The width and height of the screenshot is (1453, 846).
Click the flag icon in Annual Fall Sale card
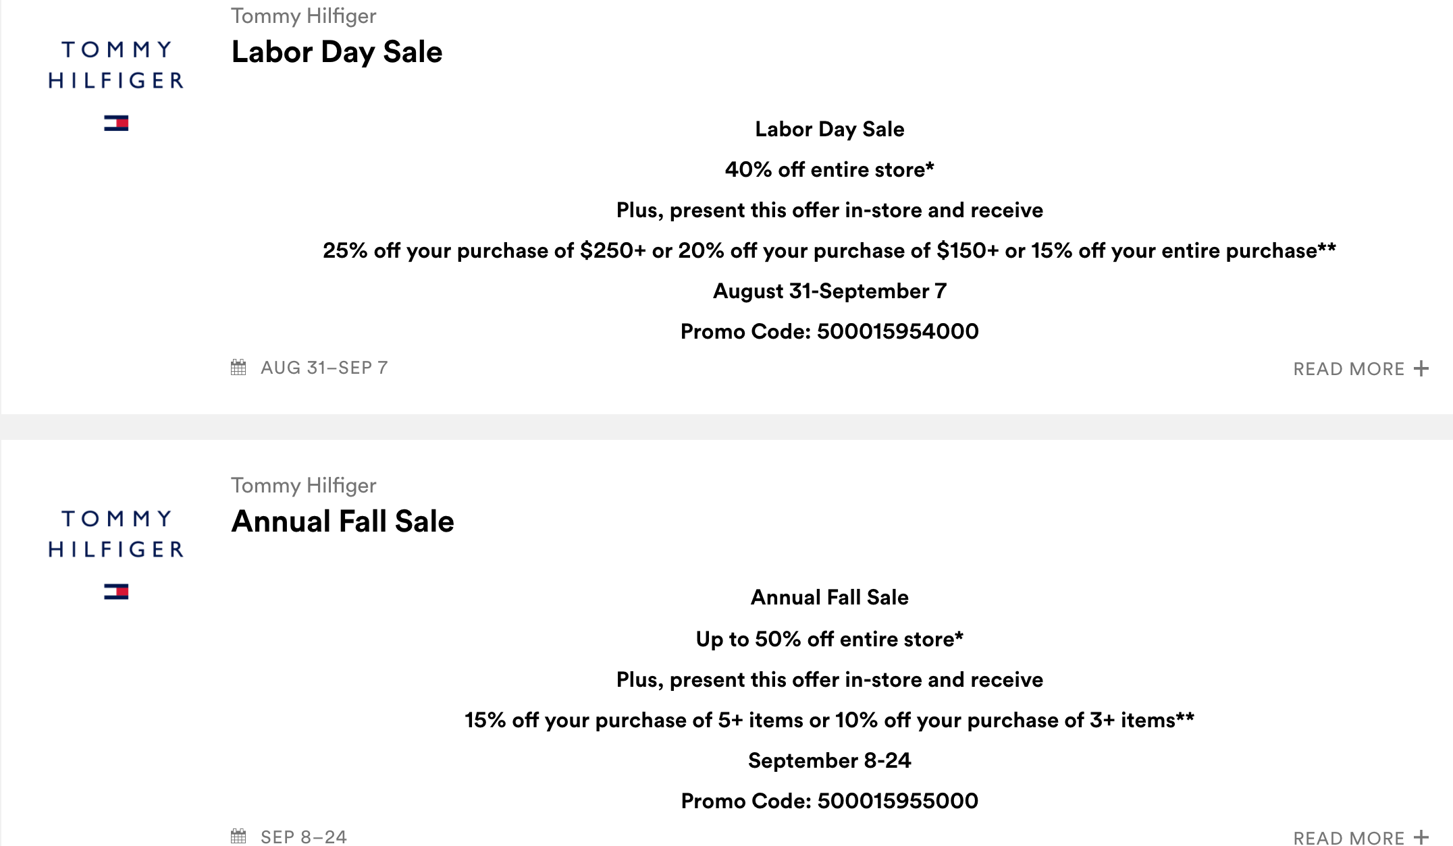[x=116, y=592]
